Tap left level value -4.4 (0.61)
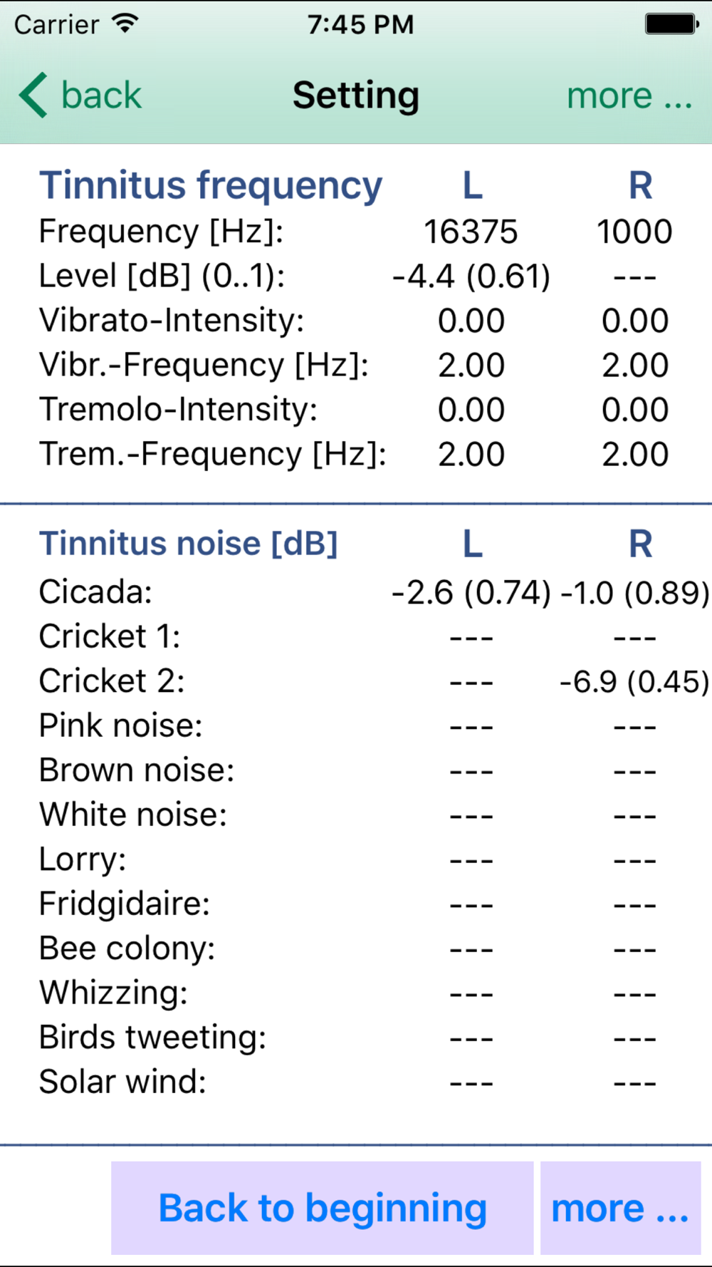 point(471,276)
